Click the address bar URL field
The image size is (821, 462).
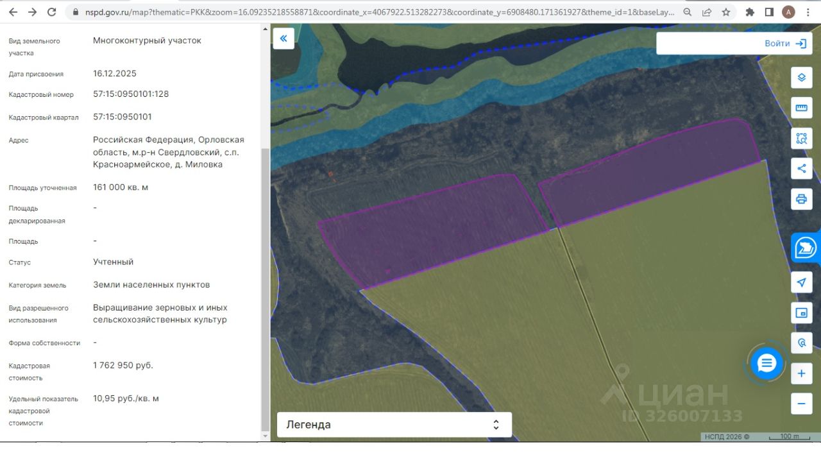[x=379, y=12]
